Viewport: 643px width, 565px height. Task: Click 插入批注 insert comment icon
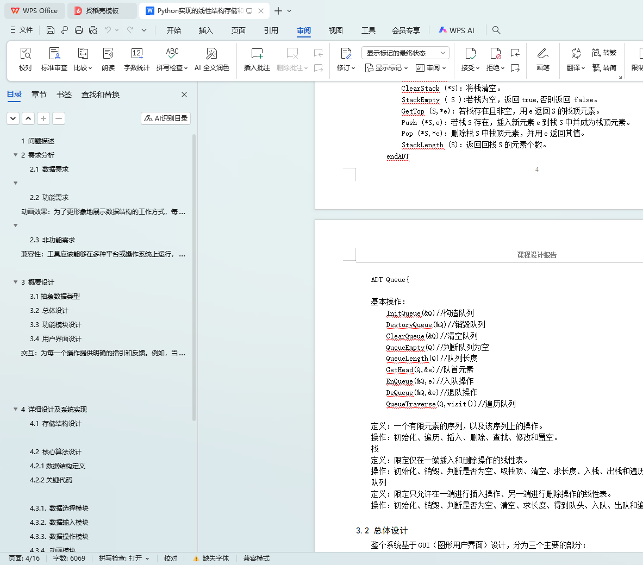point(257,53)
